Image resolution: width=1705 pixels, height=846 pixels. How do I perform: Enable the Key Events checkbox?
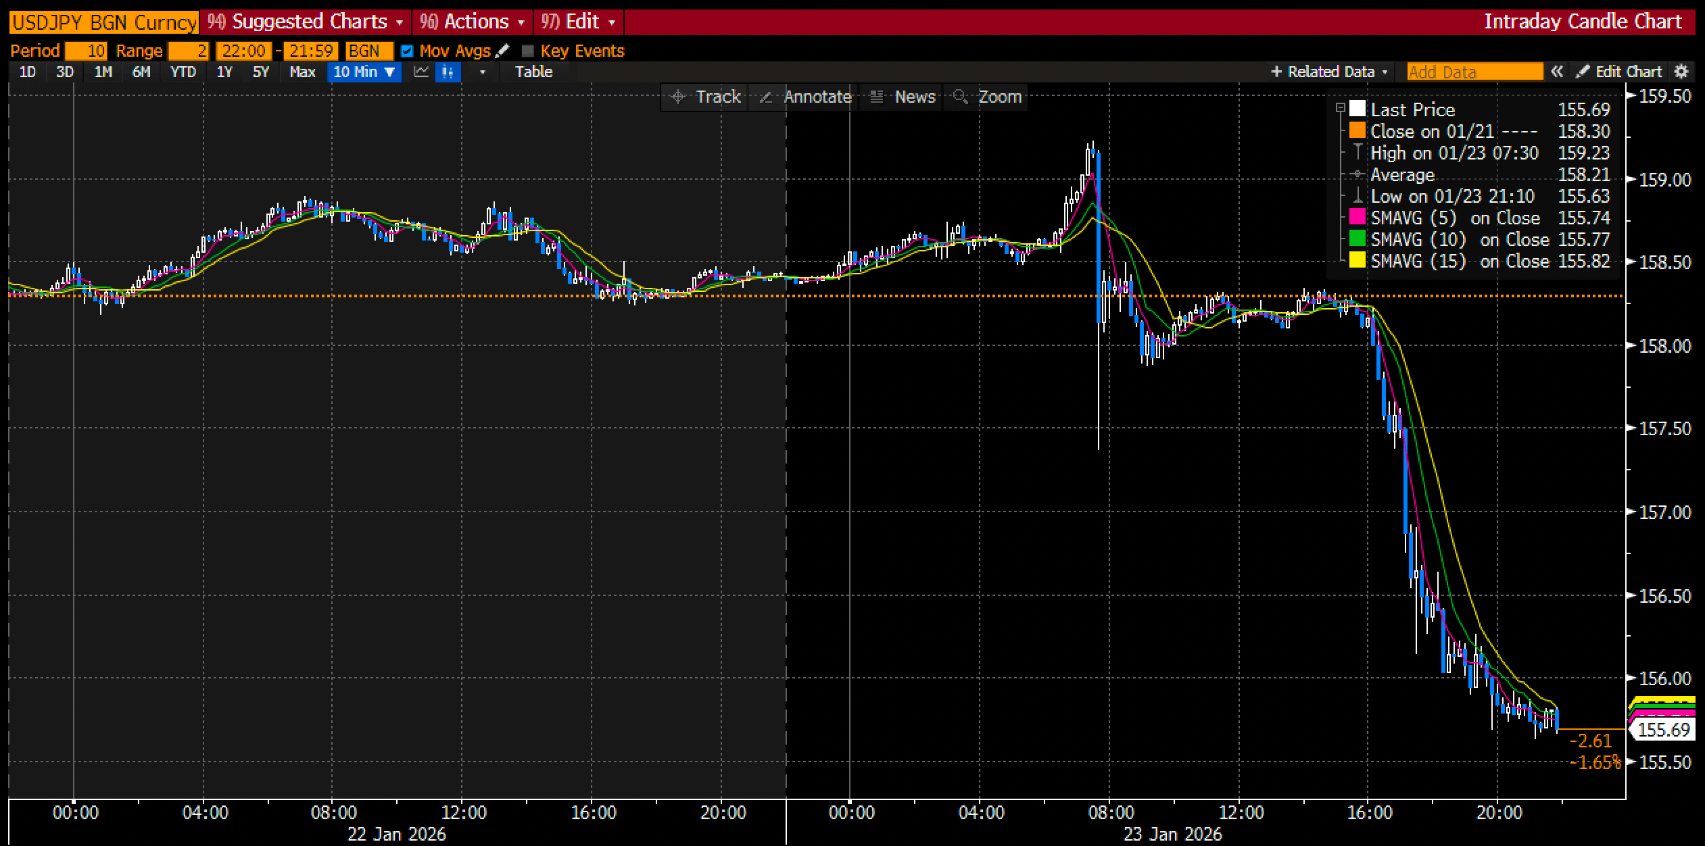point(528,51)
